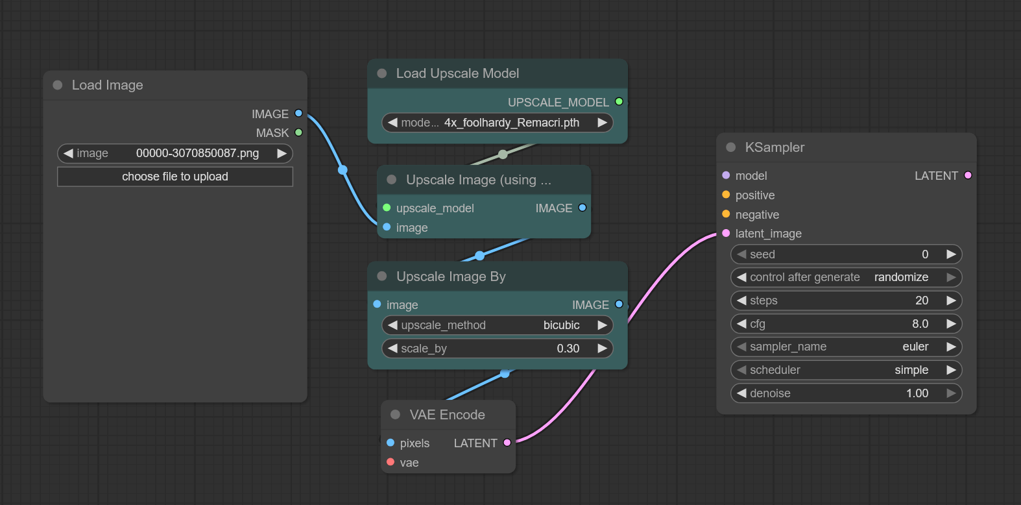
Task: Click the KSampler LATENT output socket
Action: [968, 175]
